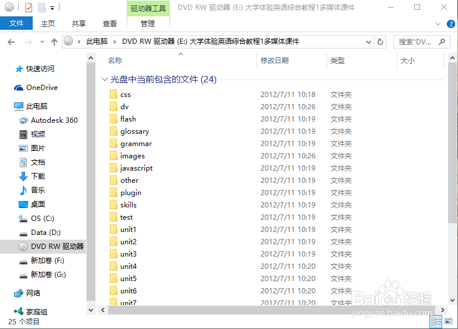
Task: Sort by the 修改日期 column header
Action: pyautogui.click(x=275, y=61)
